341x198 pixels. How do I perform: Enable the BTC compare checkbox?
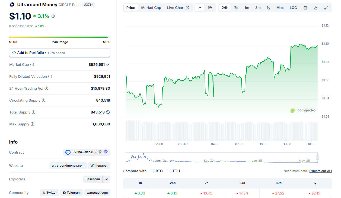coord(152,171)
